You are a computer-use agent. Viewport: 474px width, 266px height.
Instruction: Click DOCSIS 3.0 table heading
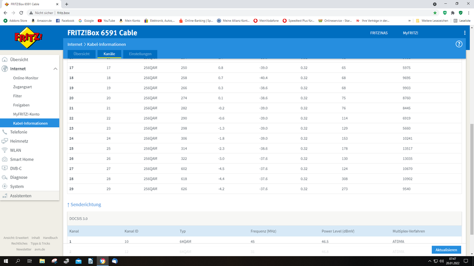click(78, 219)
